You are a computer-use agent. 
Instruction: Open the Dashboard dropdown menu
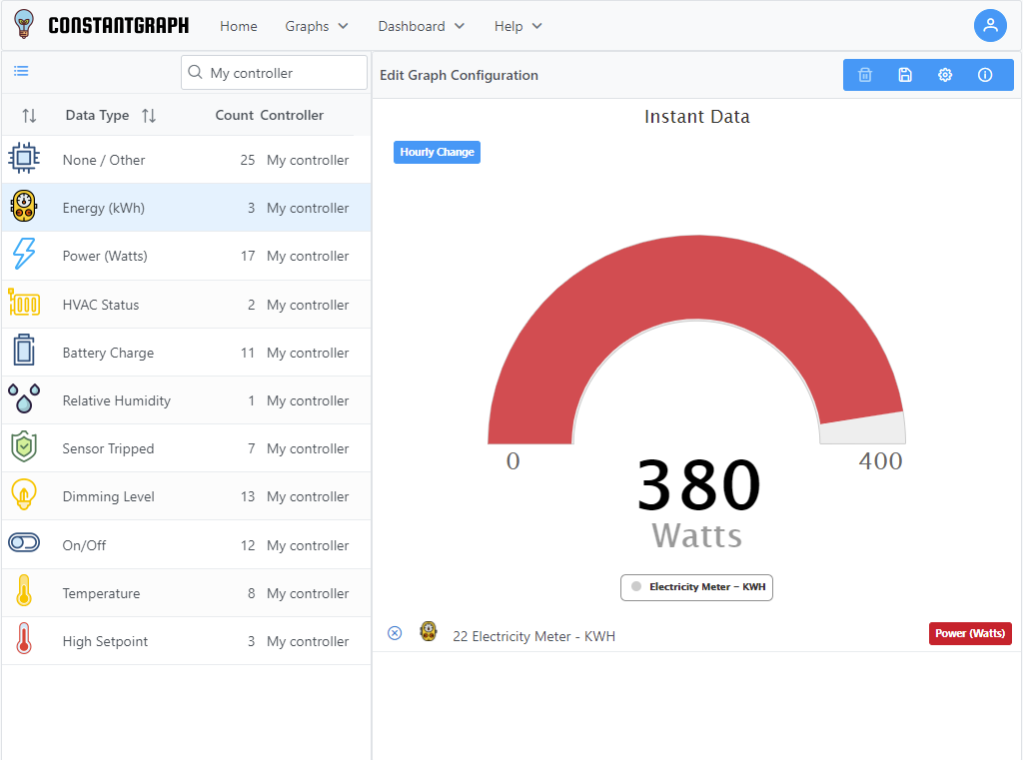(421, 26)
